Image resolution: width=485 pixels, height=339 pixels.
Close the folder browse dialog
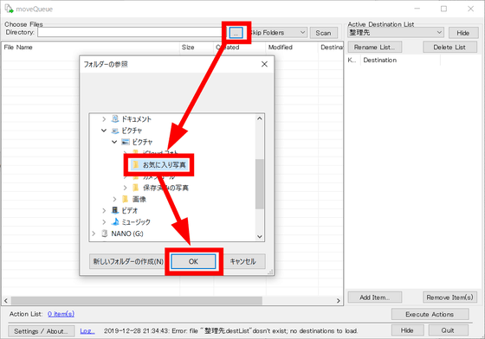point(264,64)
